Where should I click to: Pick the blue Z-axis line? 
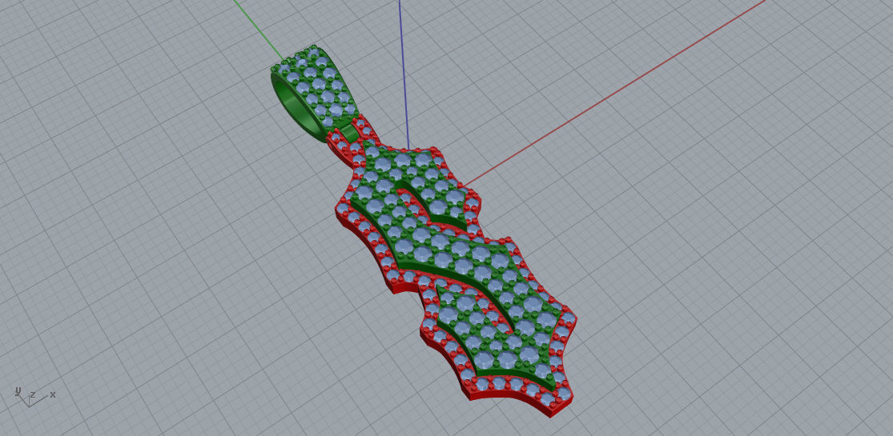pos(404,74)
